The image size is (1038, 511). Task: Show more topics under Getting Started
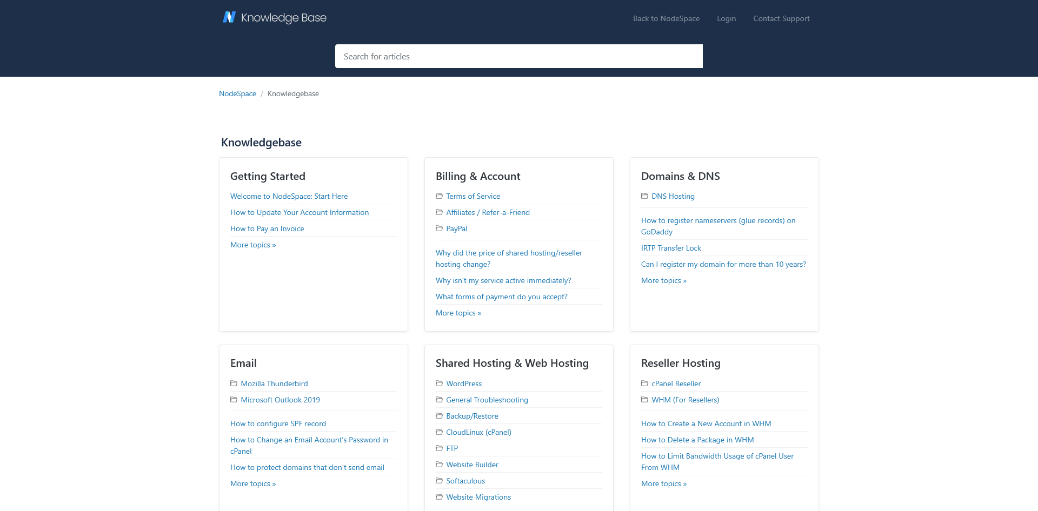click(x=253, y=245)
